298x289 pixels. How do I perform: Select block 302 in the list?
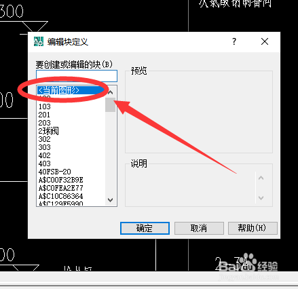coord(71,139)
